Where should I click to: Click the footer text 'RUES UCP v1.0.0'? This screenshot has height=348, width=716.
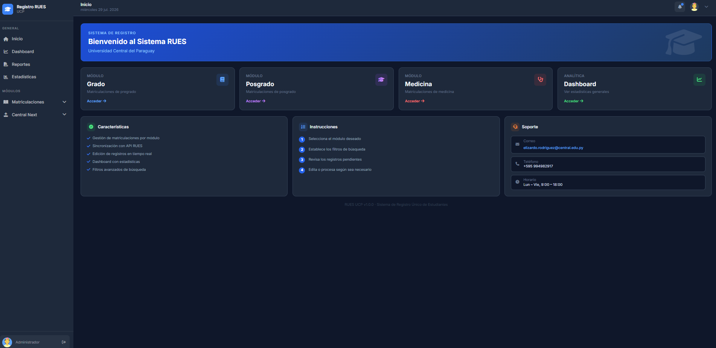point(359,205)
